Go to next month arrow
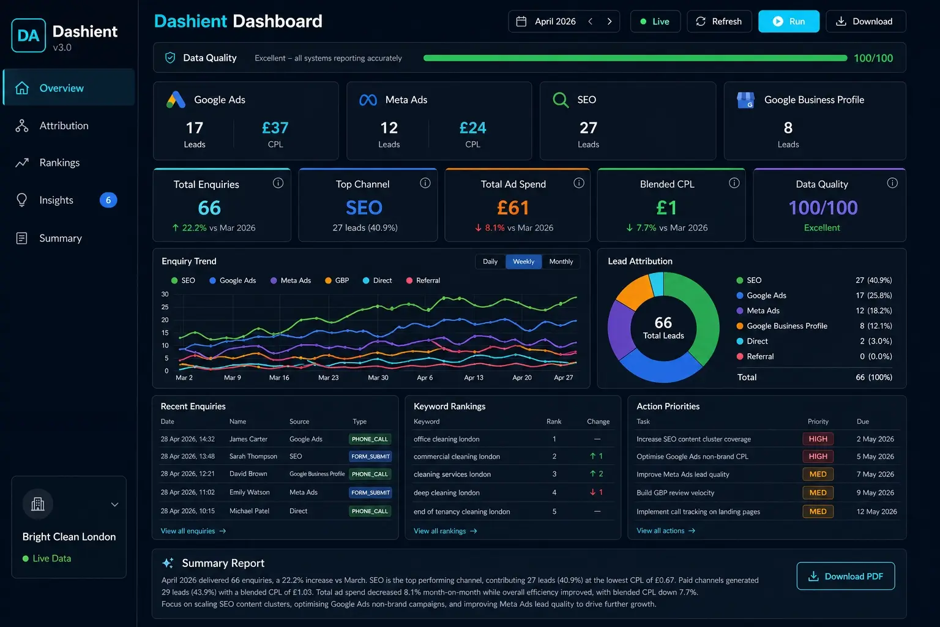Viewport: 940px width, 627px height. point(610,21)
